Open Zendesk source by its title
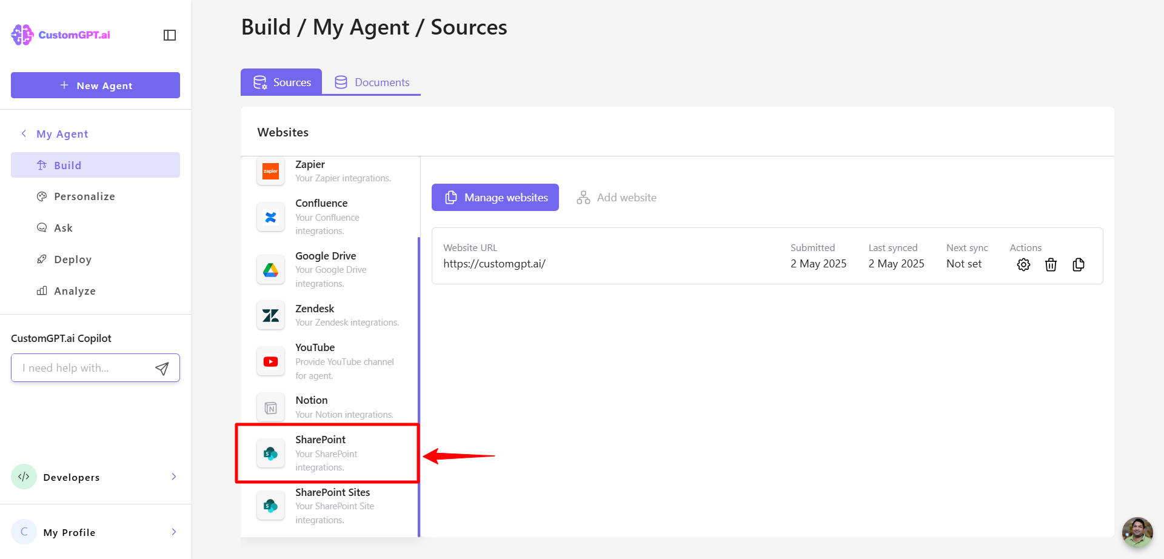1164x559 pixels. pyautogui.click(x=315, y=309)
